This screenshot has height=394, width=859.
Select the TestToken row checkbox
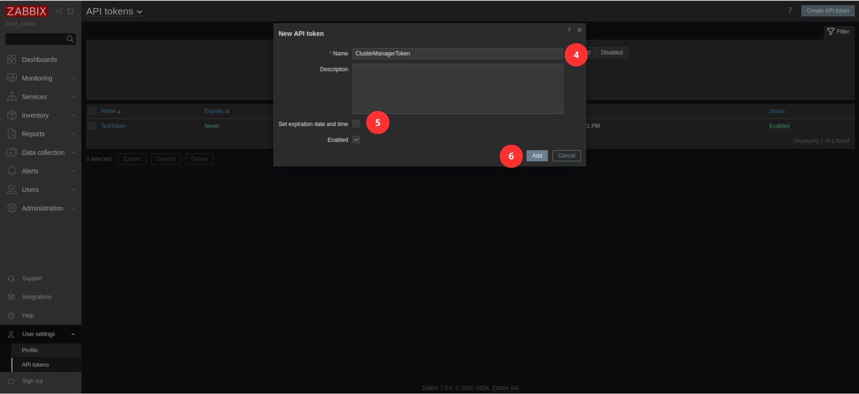(x=93, y=126)
